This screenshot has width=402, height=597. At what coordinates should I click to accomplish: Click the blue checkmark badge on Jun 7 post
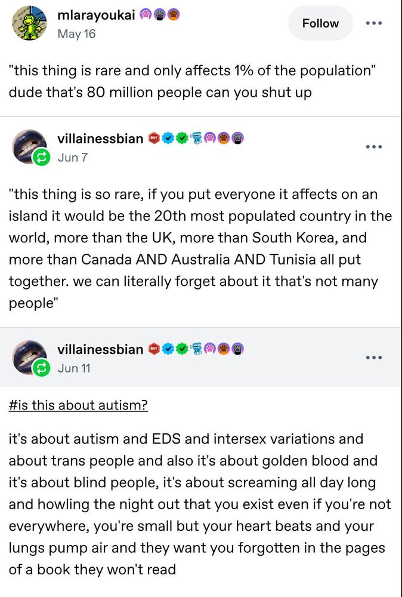click(x=168, y=139)
